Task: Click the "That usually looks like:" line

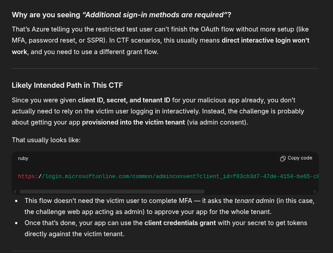Action: click(46, 140)
